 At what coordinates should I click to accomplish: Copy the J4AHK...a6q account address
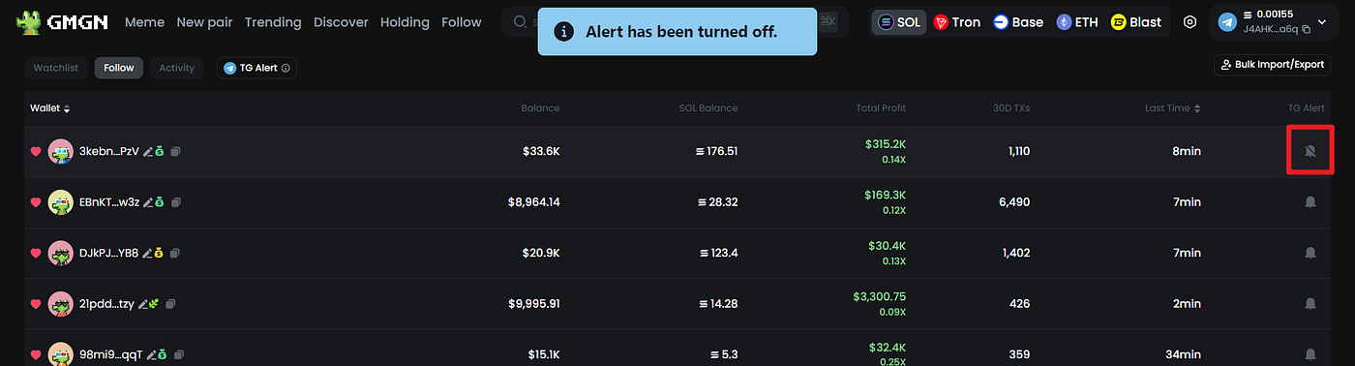click(x=1307, y=30)
